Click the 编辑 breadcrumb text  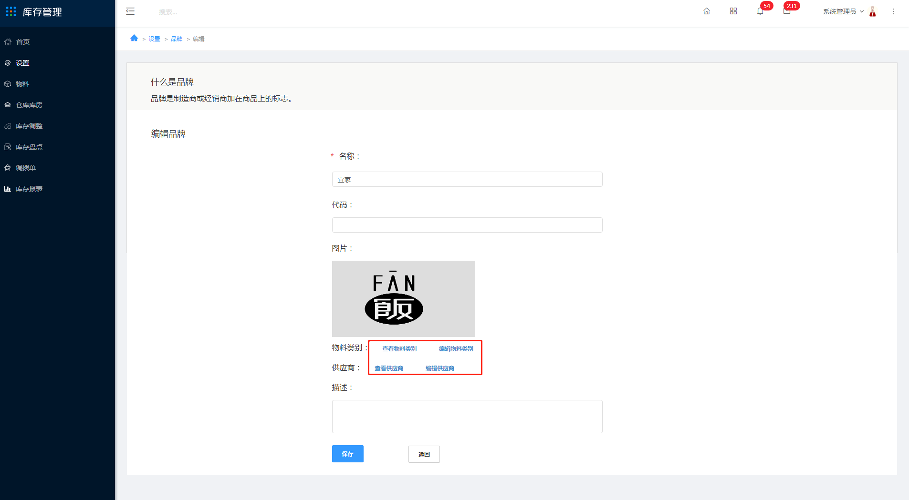(x=199, y=39)
